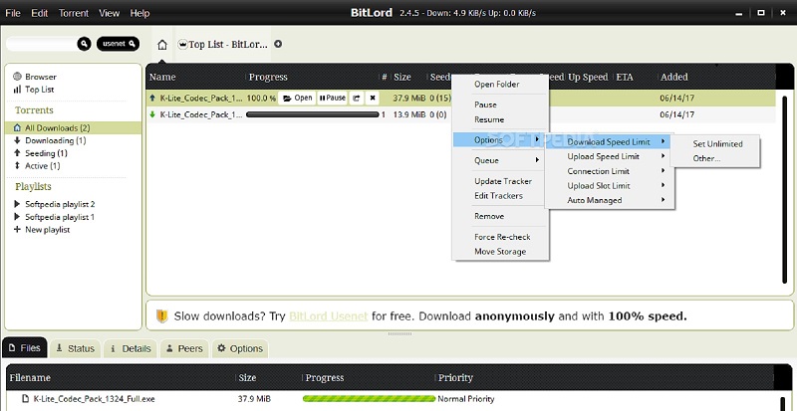Click Open button on seeding torrent

click(x=297, y=99)
